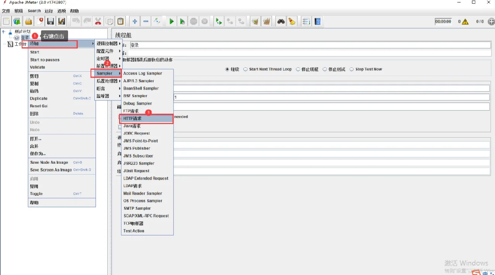Expand the 配置元件 submenu
This screenshot has height=275, width=495.
pyautogui.click(x=109, y=51)
